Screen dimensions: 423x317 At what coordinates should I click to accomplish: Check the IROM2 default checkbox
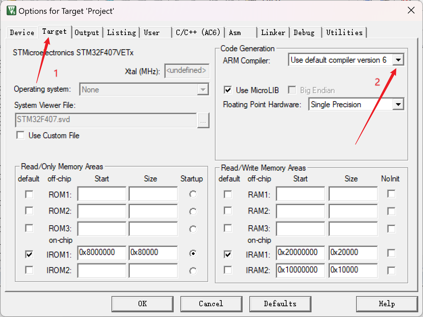click(x=29, y=270)
